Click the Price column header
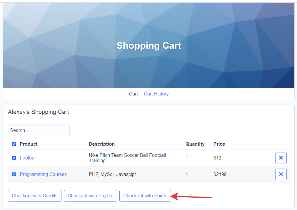 (219, 144)
